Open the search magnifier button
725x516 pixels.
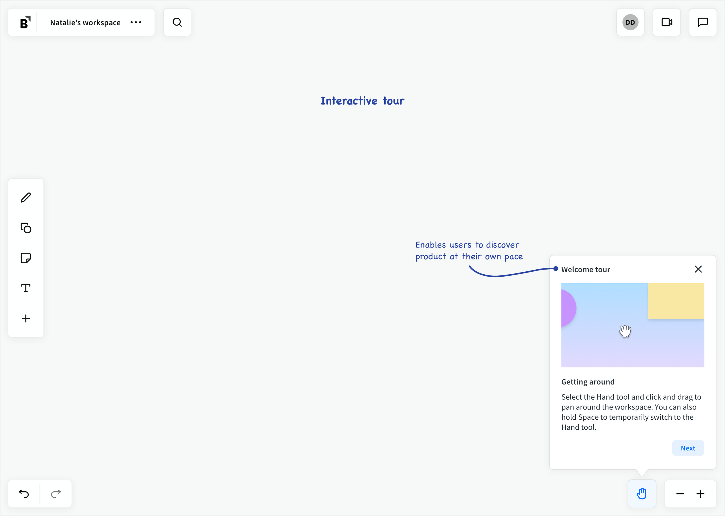(177, 22)
